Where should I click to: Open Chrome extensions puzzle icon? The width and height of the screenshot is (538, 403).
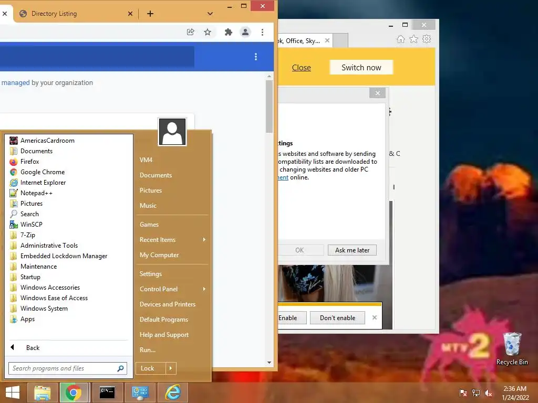coord(228,32)
